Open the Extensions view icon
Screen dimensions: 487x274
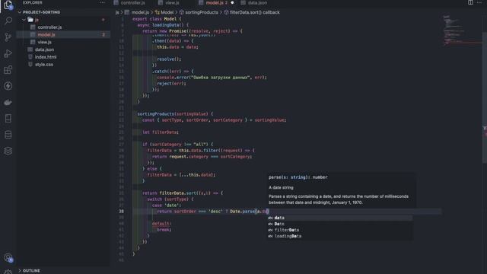pyautogui.click(x=8, y=69)
